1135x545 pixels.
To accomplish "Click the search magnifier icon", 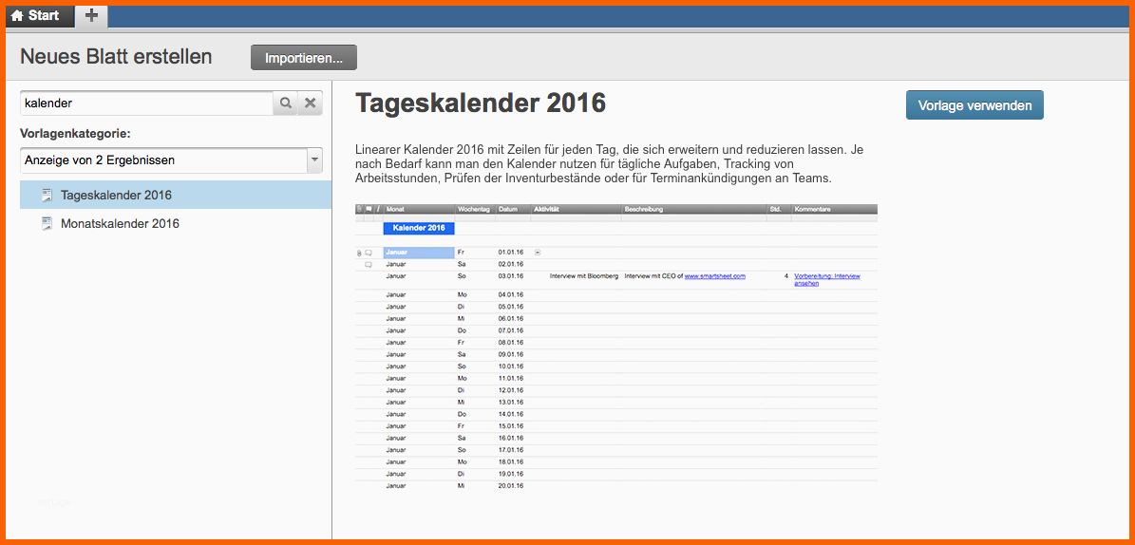I will 285,103.
